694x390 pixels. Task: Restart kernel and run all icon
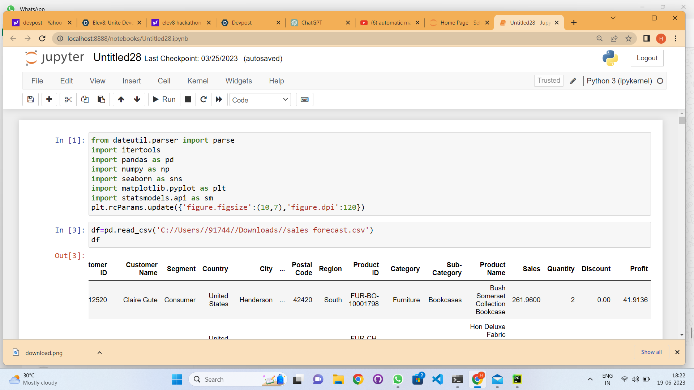(219, 99)
